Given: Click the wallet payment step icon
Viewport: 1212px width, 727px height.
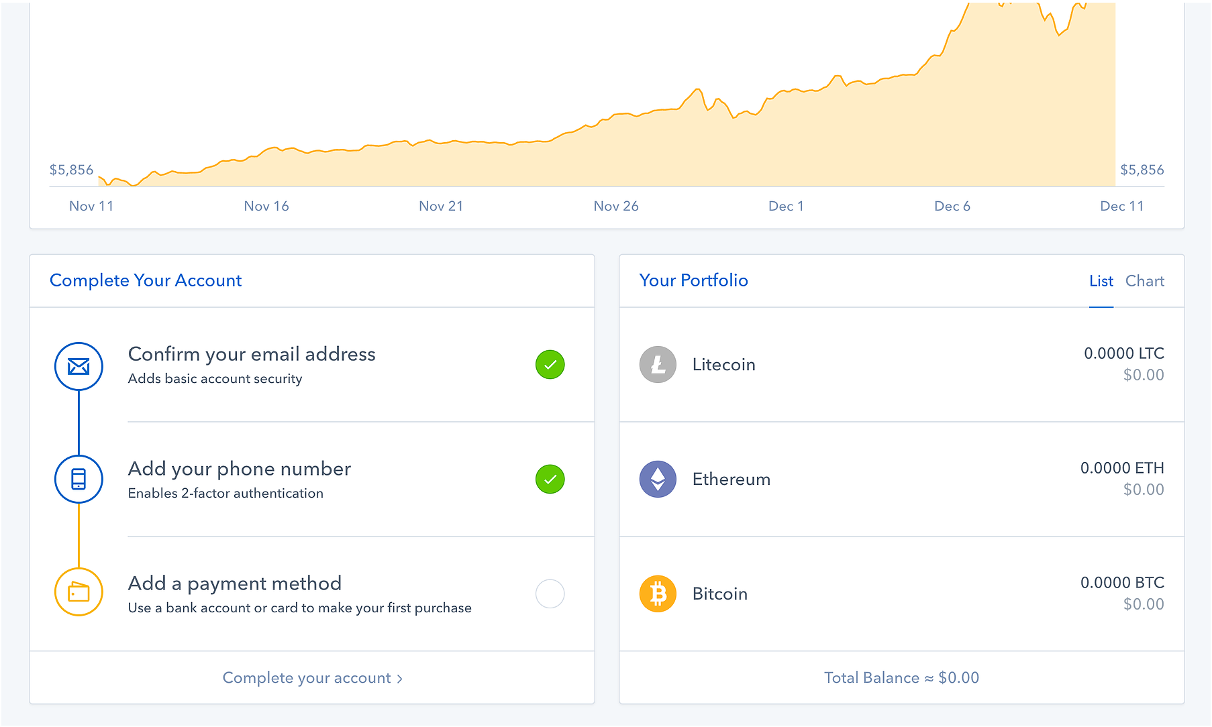Looking at the screenshot, I should point(79,592).
